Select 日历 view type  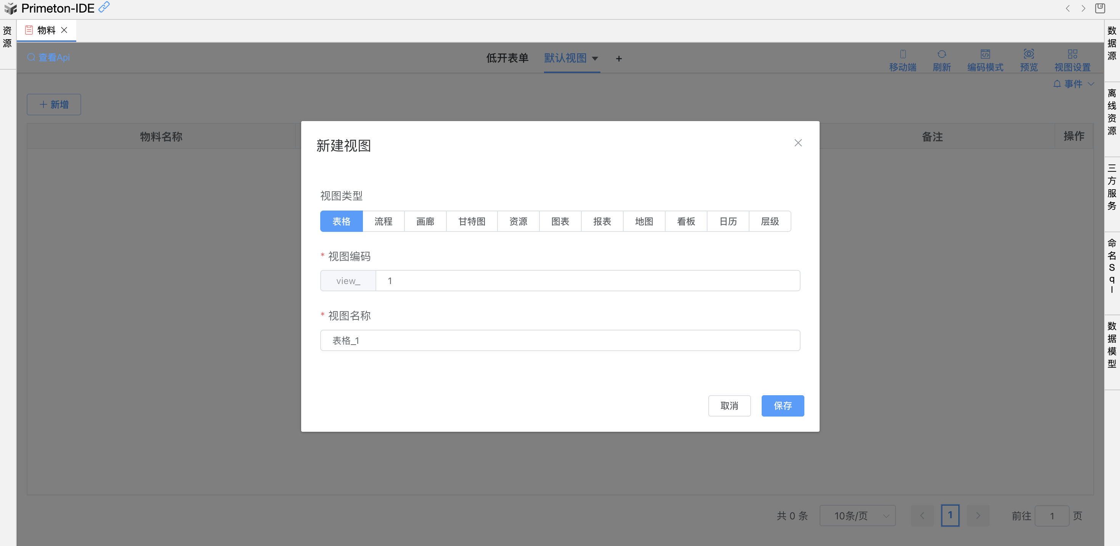tap(728, 222)
